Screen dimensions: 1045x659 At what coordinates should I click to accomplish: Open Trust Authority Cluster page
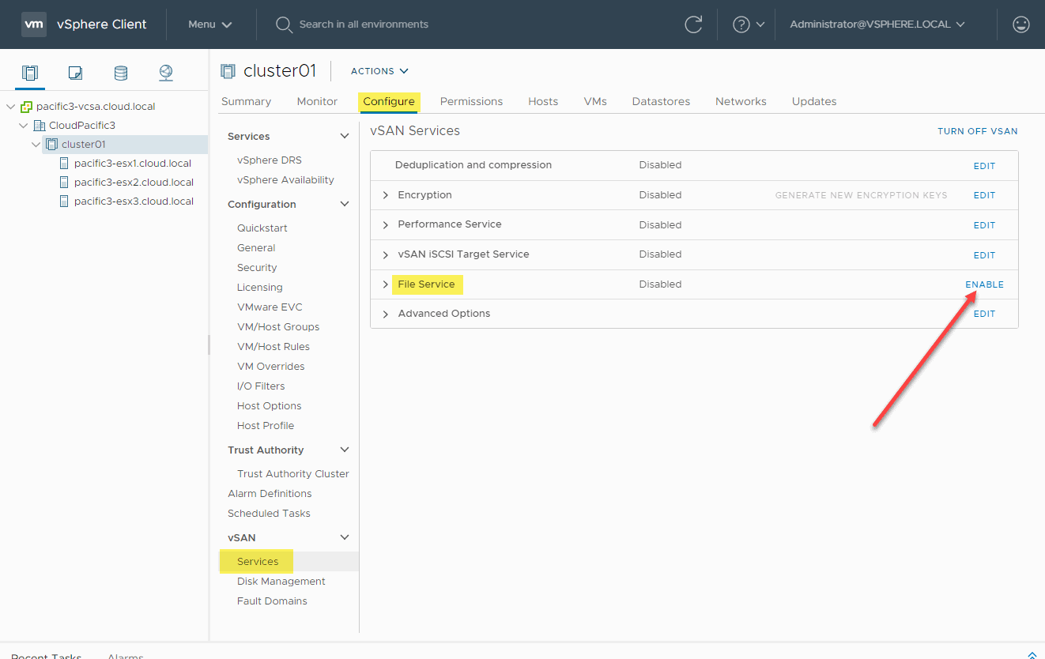(x=293, y=473)
